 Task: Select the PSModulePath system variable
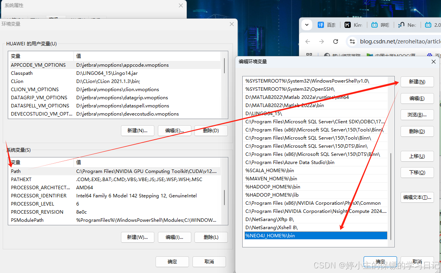(115, 220)
